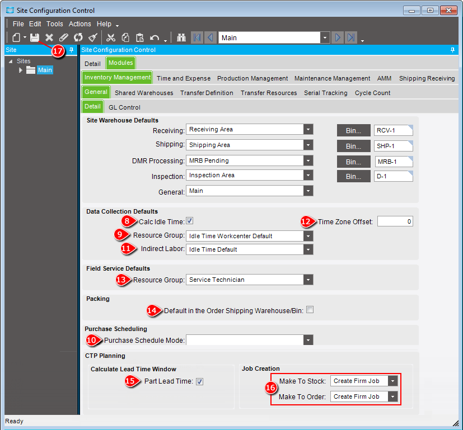Switch to the Shared Warehouses tab

(x=143, y=93)
